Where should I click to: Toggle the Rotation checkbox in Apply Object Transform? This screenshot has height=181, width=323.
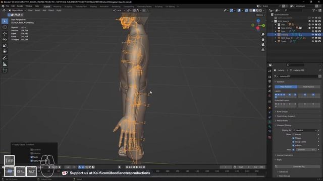click(31, 153)
